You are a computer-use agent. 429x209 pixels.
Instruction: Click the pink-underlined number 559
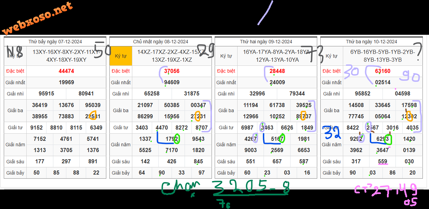tap(383, 162)
